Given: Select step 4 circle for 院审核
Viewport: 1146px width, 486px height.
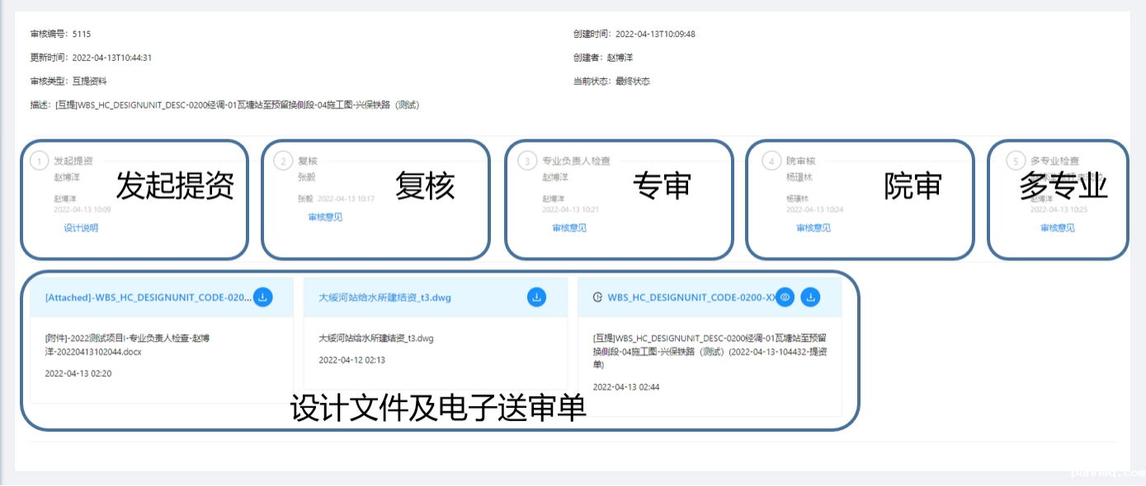Looking at the screenshot, I should [771, 161].
